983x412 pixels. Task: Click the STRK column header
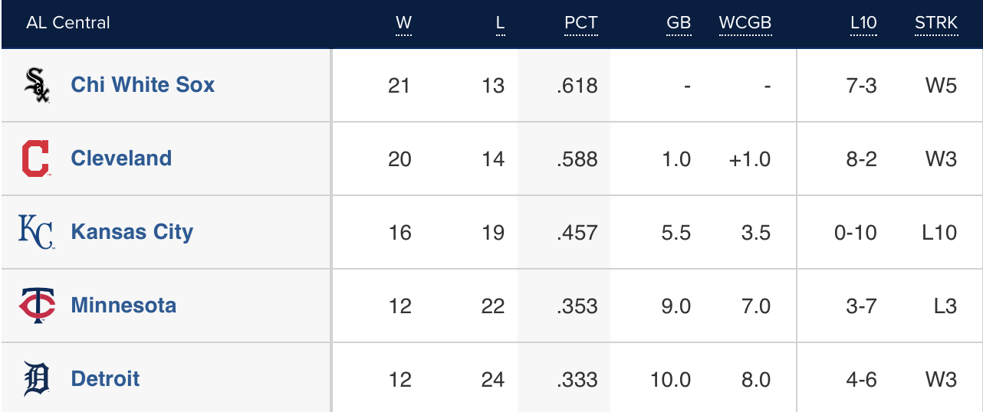pos(935,23)
